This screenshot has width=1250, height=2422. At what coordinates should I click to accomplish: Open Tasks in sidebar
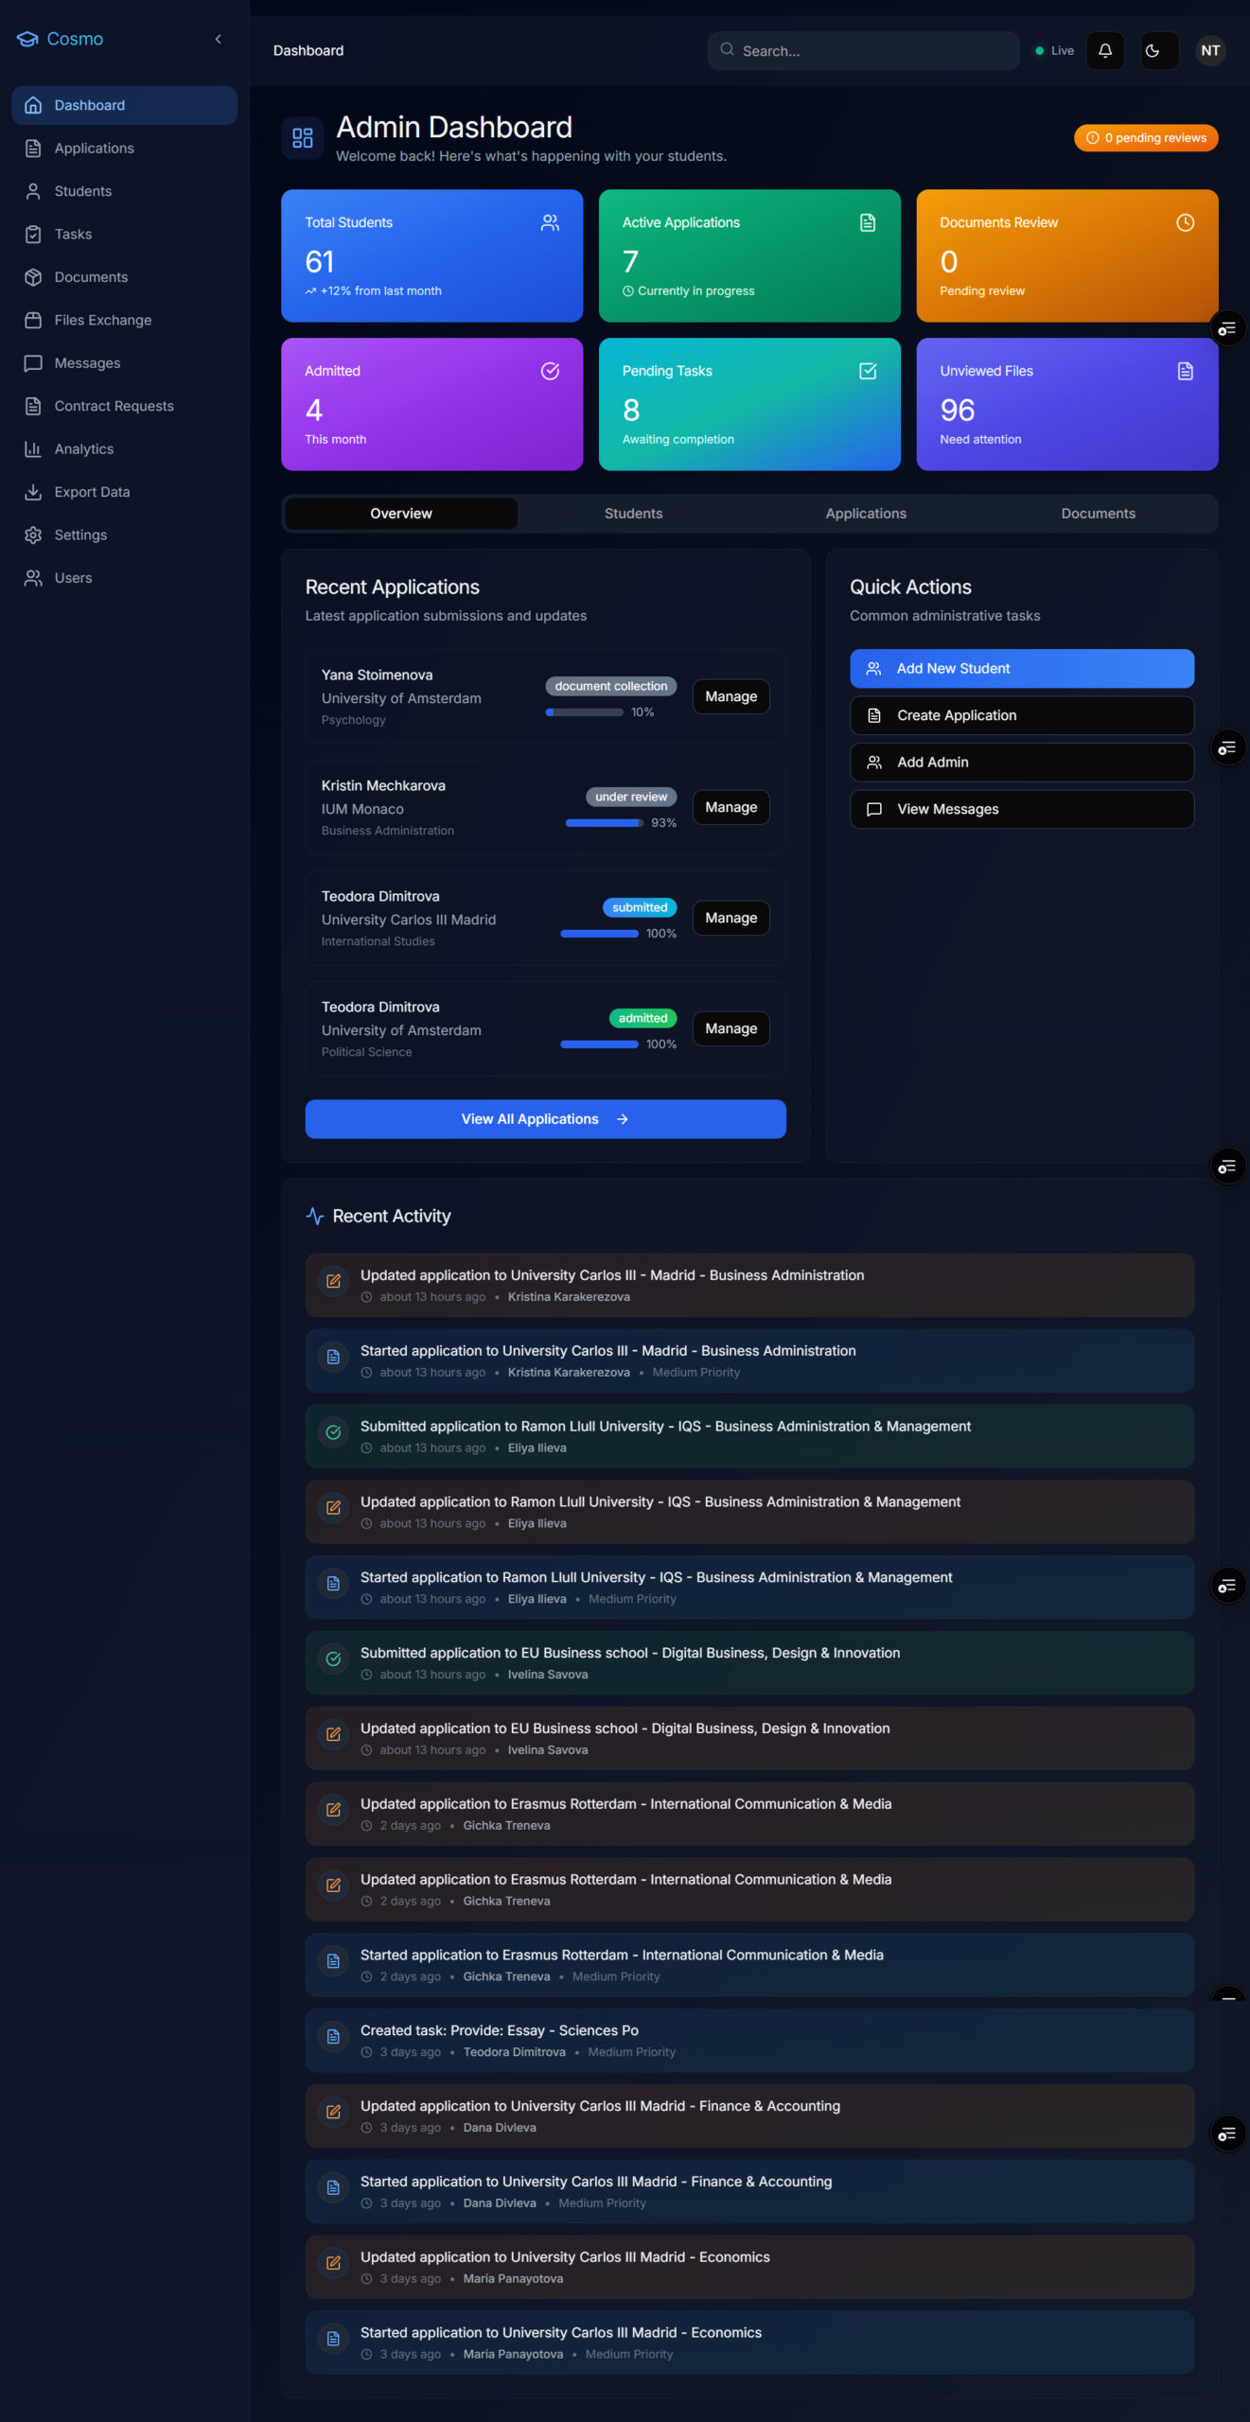pos(73,235)
